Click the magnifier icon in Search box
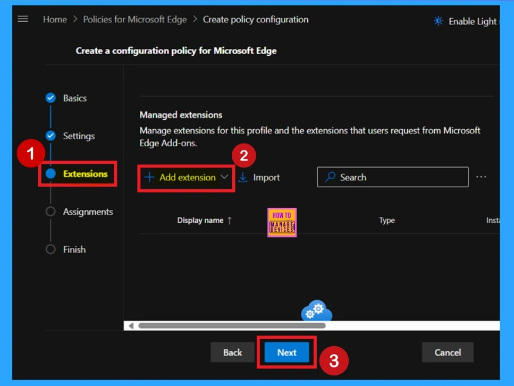 (330, 177)
